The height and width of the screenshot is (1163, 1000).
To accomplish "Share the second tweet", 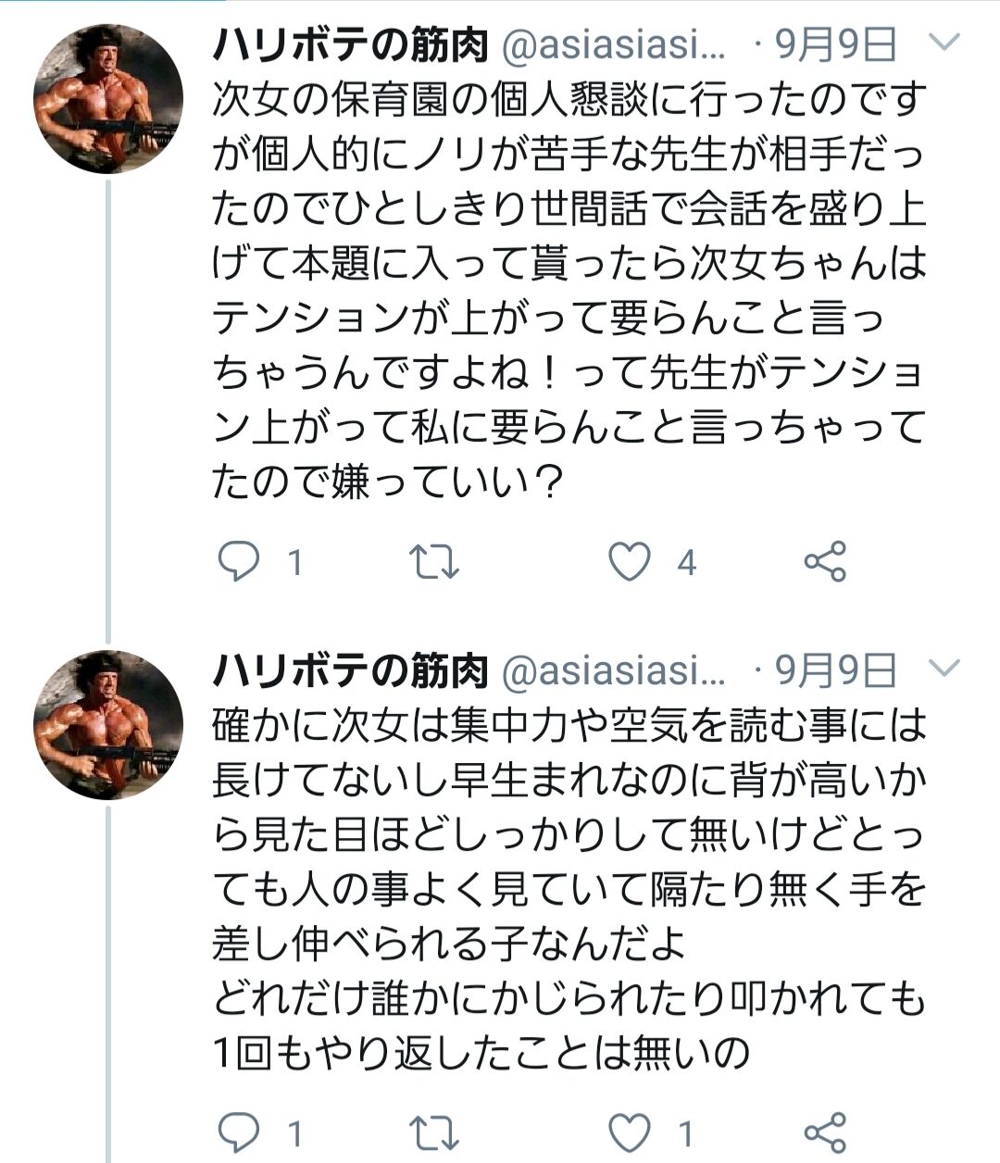I will 825,1132.
